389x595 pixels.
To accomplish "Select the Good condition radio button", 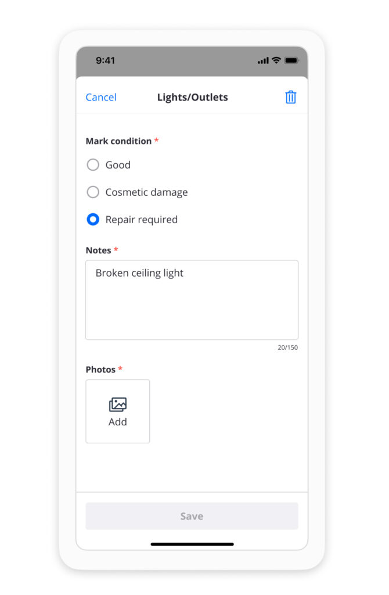I will [93, 164].
